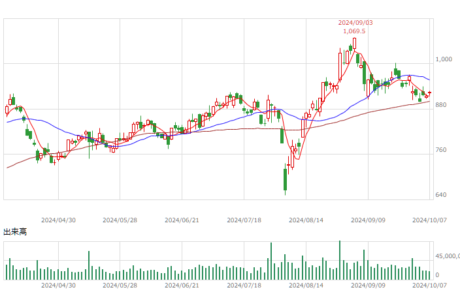Image resolution: width=460 pixels, height=294 pixels.
Task: Click the 2024/09/09 date under volume chart
Action: click(368, 286)
